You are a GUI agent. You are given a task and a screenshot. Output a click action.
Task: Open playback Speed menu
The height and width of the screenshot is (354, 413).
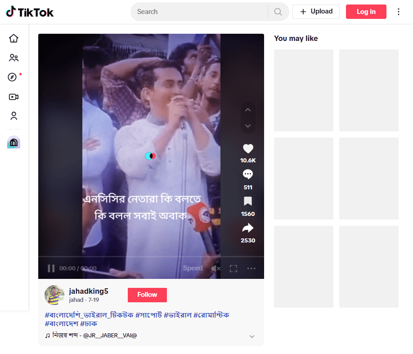[x=193, y=268]
